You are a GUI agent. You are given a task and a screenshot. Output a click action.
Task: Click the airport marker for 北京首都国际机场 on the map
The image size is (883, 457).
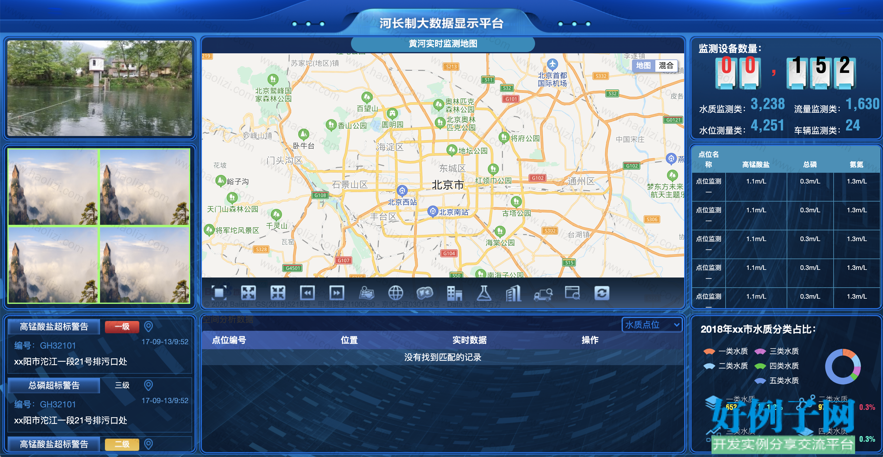(552, 64)
